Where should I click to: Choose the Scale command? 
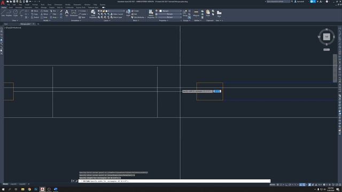pyautogui.click(x=44, y=18)
